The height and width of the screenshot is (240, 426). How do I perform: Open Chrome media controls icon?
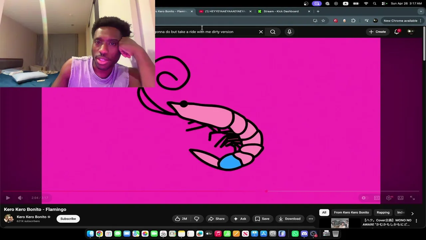click(366, 21)
